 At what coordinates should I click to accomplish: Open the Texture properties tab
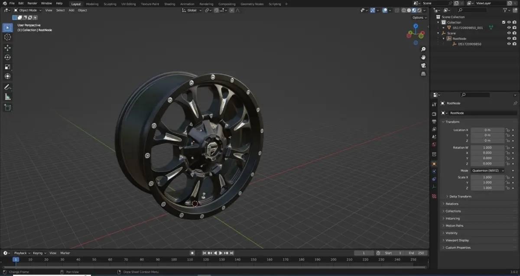[434, 196]
